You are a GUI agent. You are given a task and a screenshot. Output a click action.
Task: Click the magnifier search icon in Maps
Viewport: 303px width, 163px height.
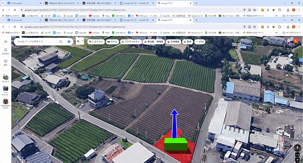point(61,42)
